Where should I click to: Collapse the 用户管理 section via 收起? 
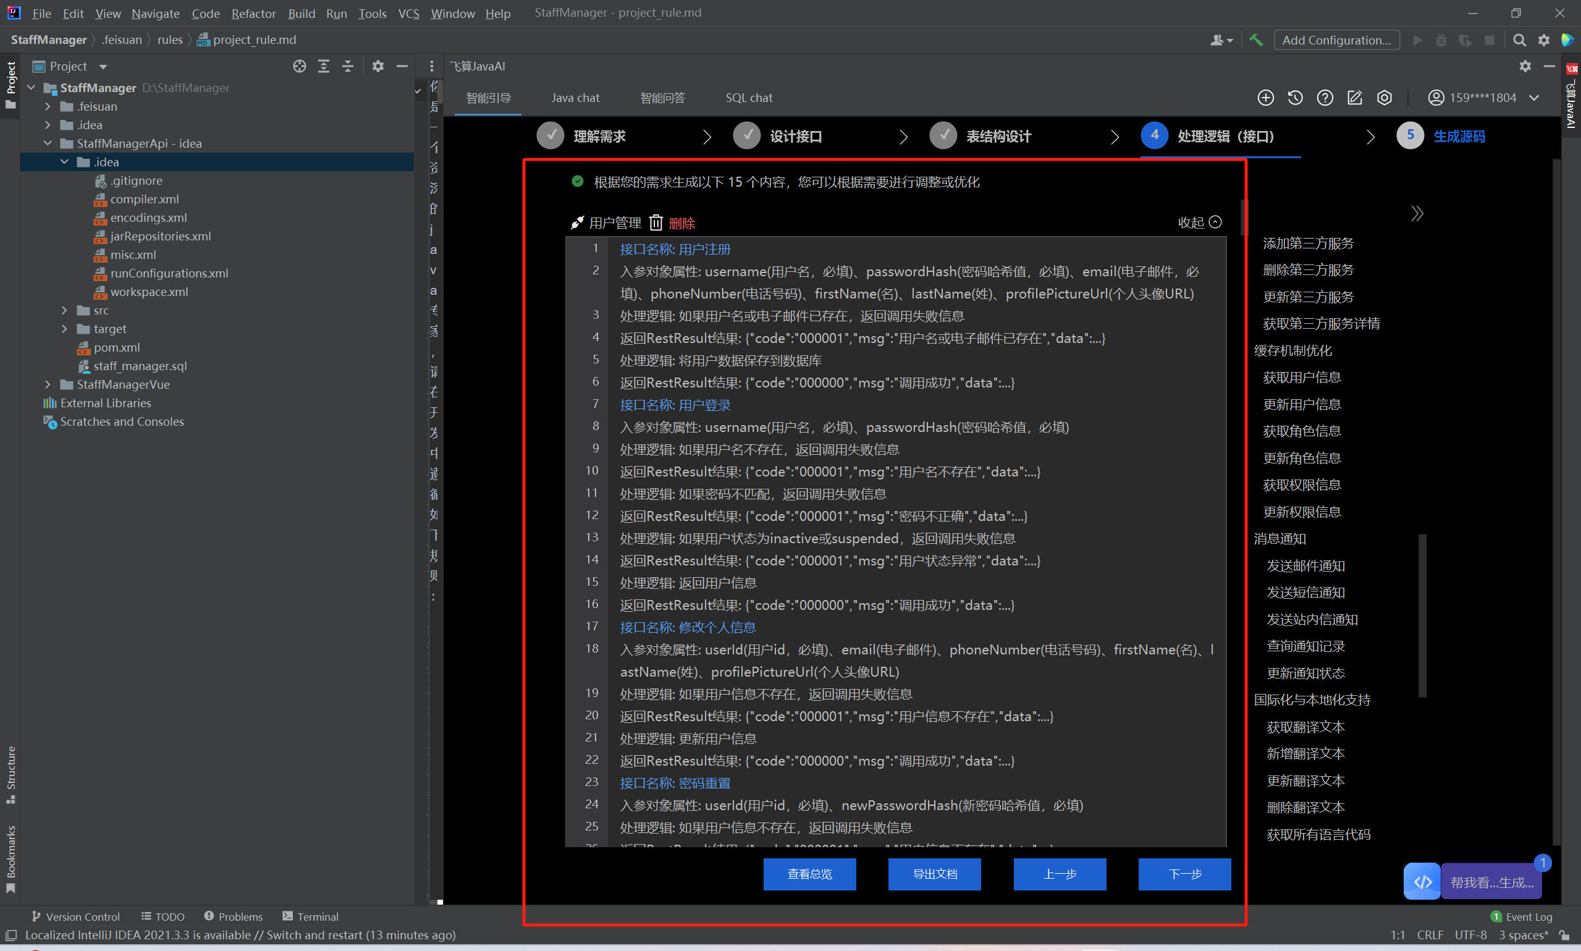click(x=1200, y=222)
